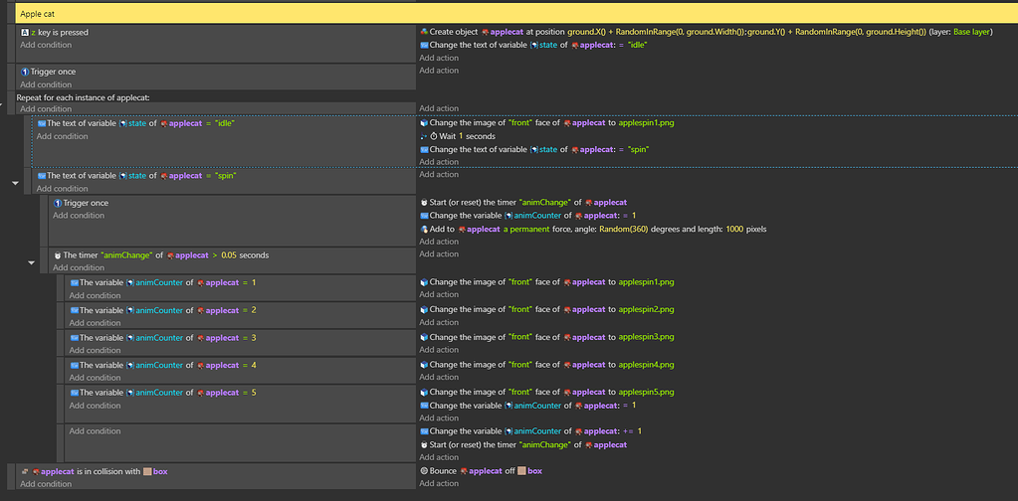Screen dimensions: 1018x501
Task: Click the timer icon of the last Start animChange timer action
Action: 424,444
